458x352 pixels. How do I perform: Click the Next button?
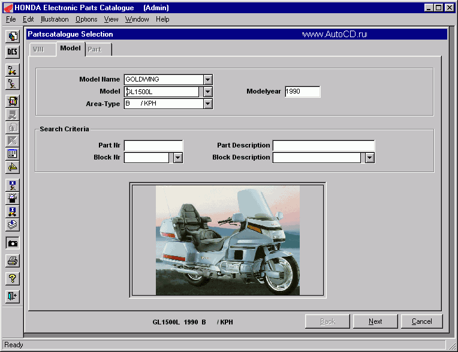(x=375, y=321)
